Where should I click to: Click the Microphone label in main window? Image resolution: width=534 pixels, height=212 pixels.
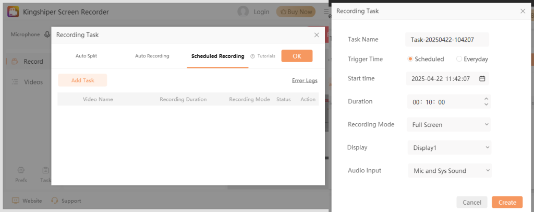(x=25, y=34)
